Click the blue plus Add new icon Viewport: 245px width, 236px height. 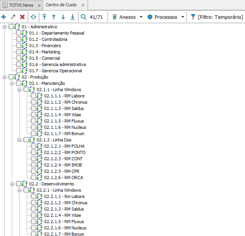click(x=3, y=17)
